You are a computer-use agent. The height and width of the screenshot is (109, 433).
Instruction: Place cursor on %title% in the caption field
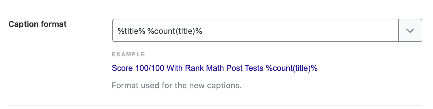coord(131,31)
